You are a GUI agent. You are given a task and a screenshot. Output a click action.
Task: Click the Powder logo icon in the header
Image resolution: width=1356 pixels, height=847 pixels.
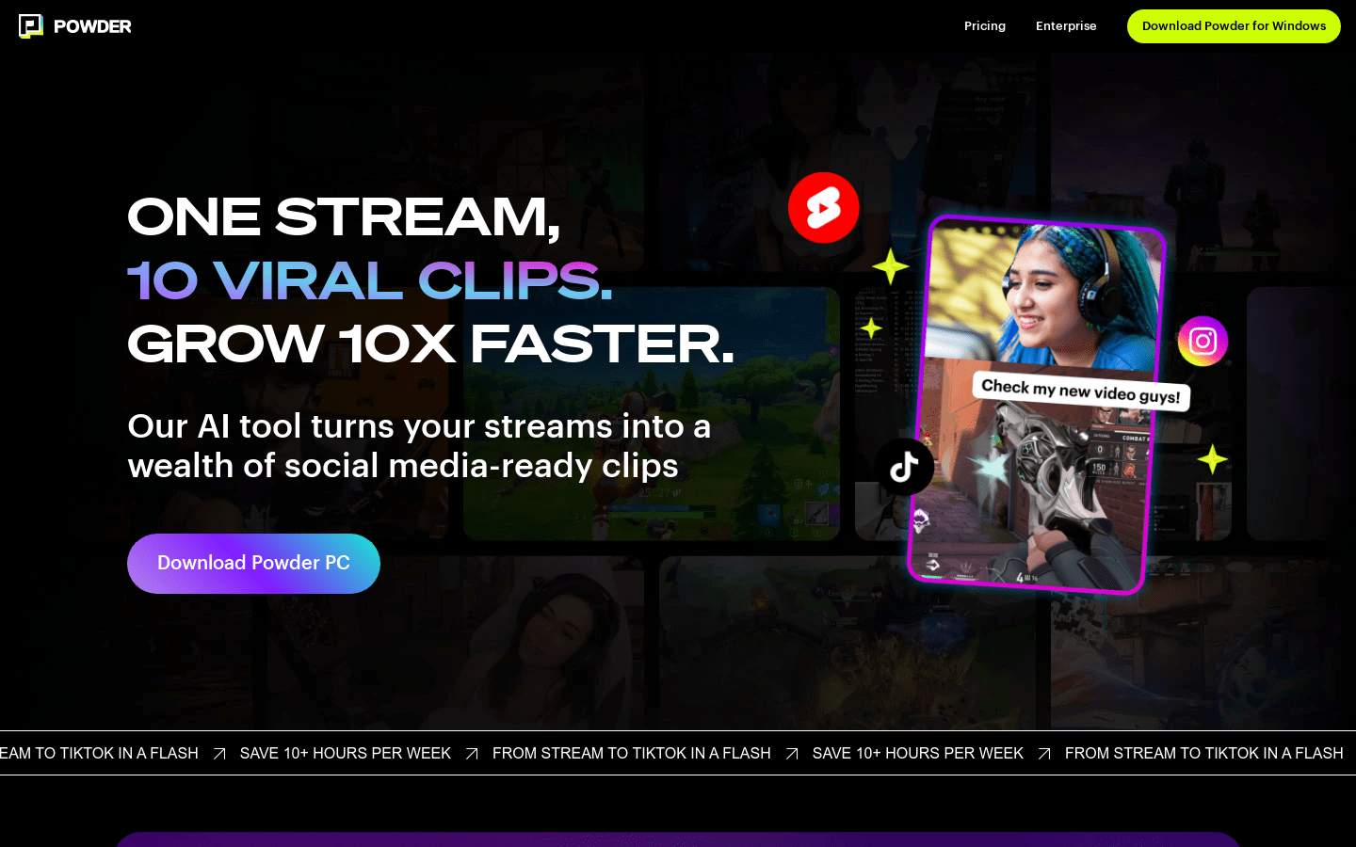[x=30, y=25]
